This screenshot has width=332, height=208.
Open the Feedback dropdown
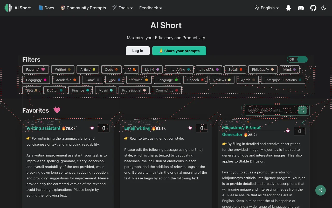click(150, 8)
